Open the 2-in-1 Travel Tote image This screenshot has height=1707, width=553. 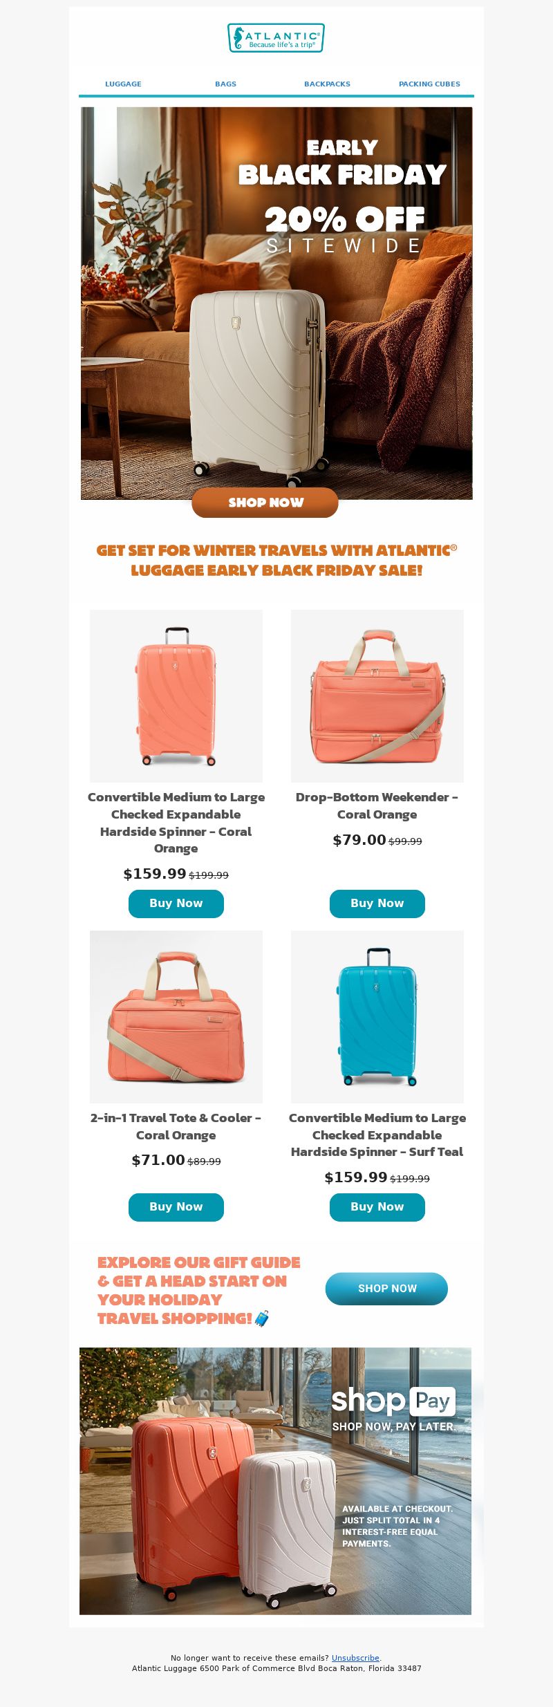point(176,1016)
